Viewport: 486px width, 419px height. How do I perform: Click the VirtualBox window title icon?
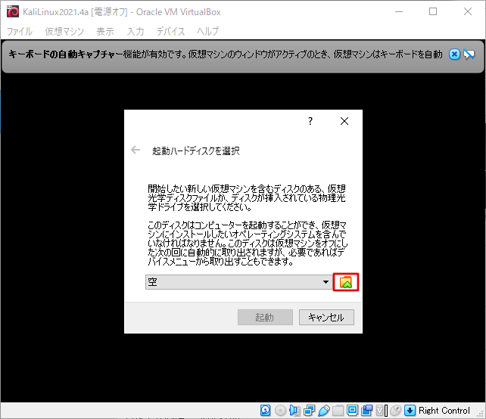13,11
